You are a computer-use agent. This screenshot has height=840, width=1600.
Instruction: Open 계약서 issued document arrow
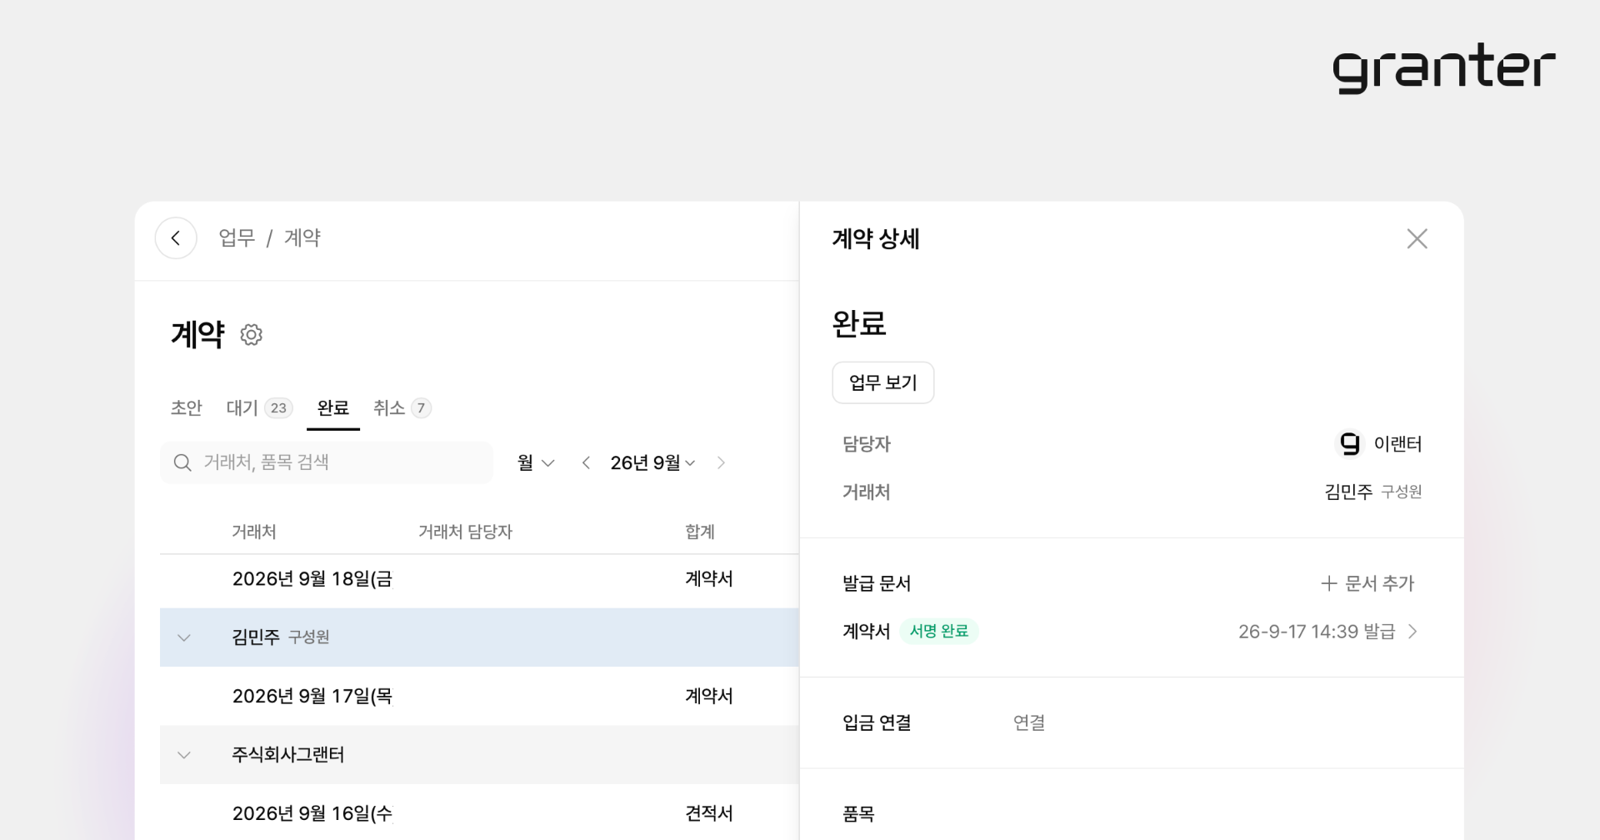(x=1412, y=632)
